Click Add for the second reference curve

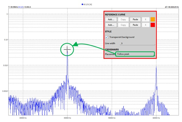point(111,25)
